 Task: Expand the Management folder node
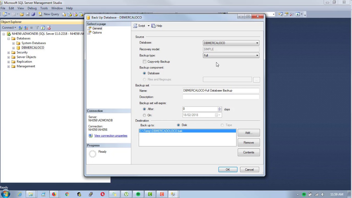9,67
